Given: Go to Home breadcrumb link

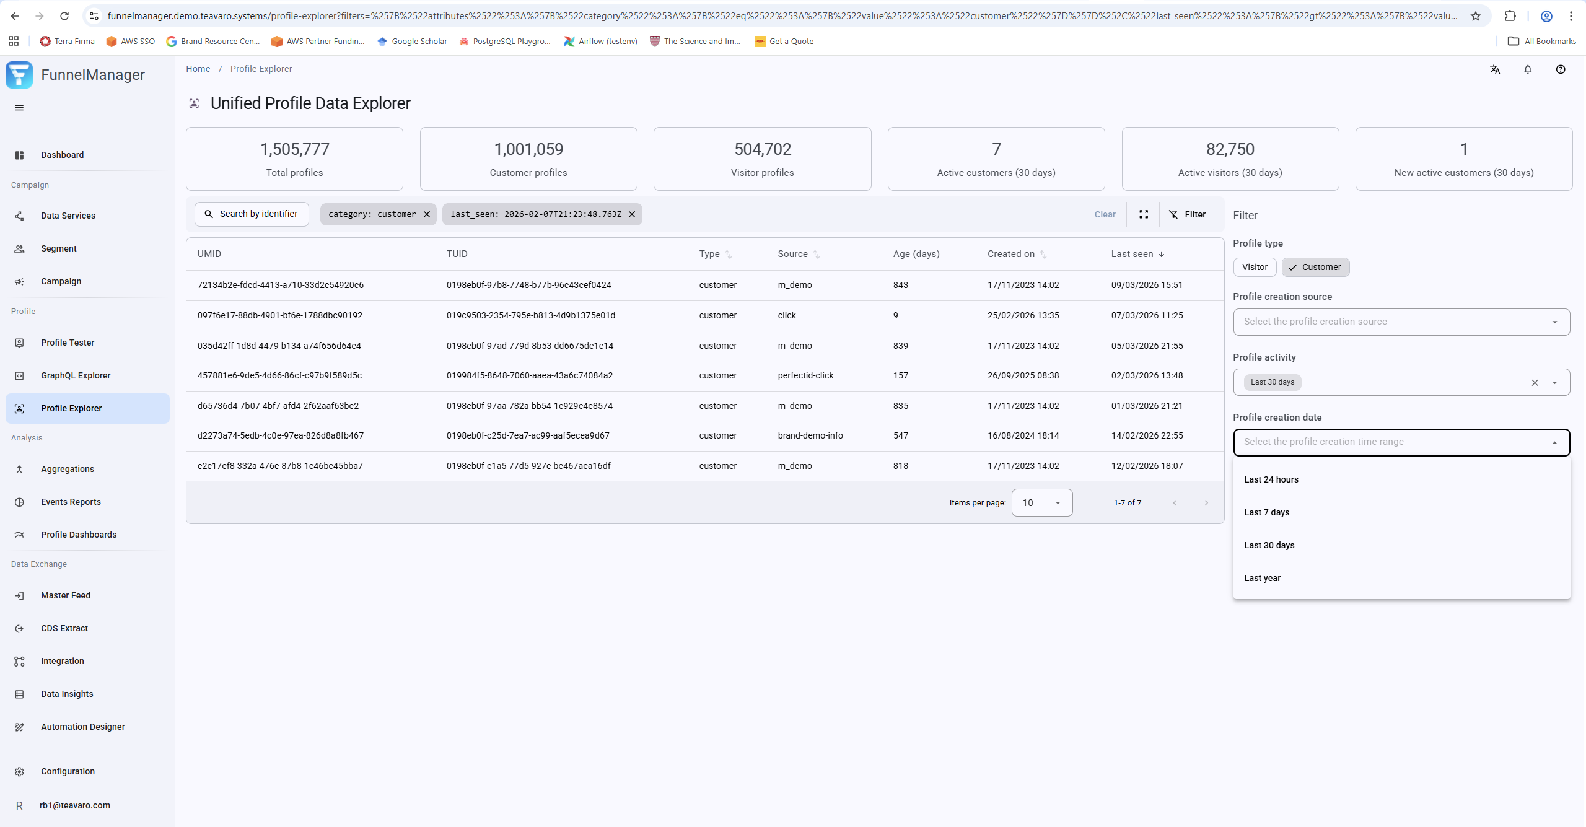Looking at the screenshot, I should tap(198, 69).
